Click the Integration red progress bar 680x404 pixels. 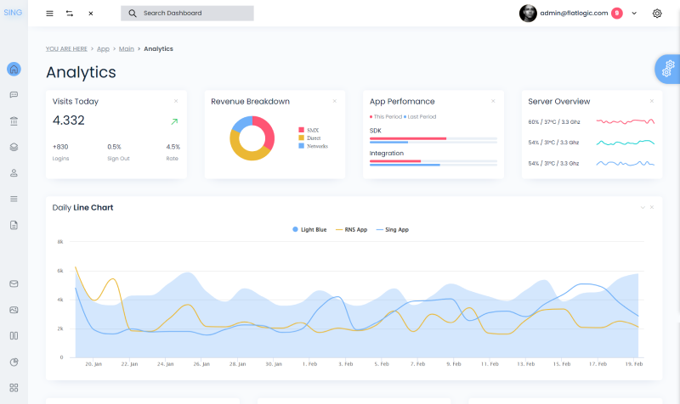point(395,161)
